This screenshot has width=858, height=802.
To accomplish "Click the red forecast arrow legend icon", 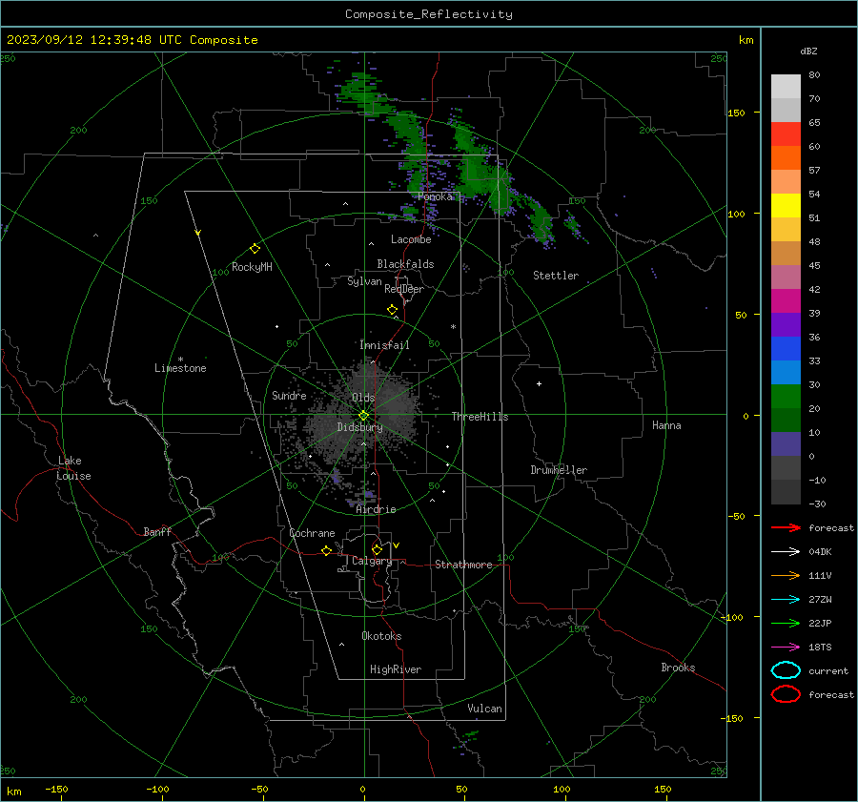I will pyautogui.click(x=786, y=527).
